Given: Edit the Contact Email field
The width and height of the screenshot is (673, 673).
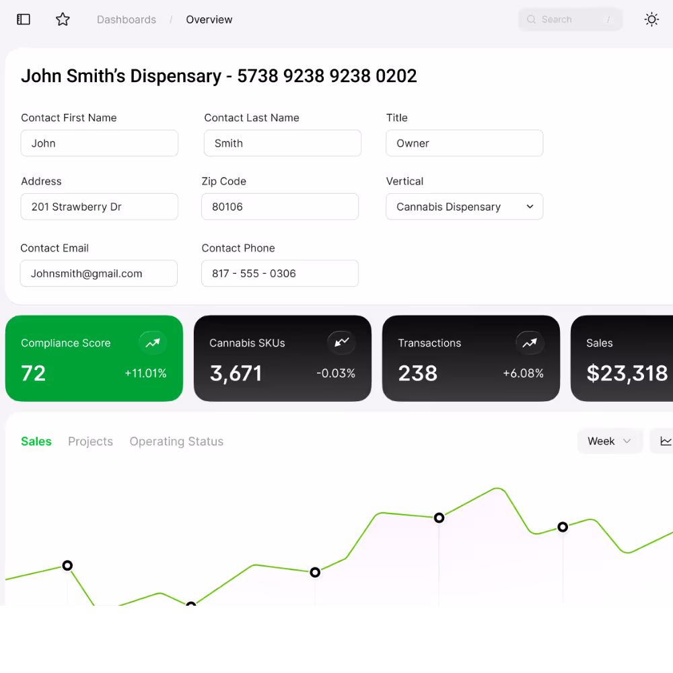Looking at the screenshot, I should 99,273.
